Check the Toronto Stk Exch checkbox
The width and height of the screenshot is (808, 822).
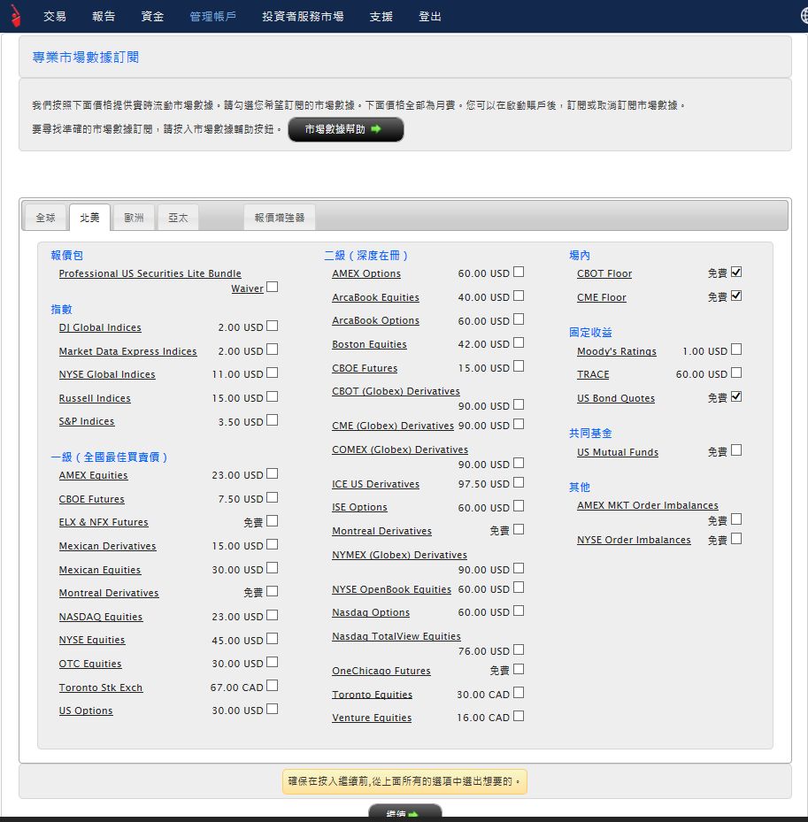pos(272,686)
